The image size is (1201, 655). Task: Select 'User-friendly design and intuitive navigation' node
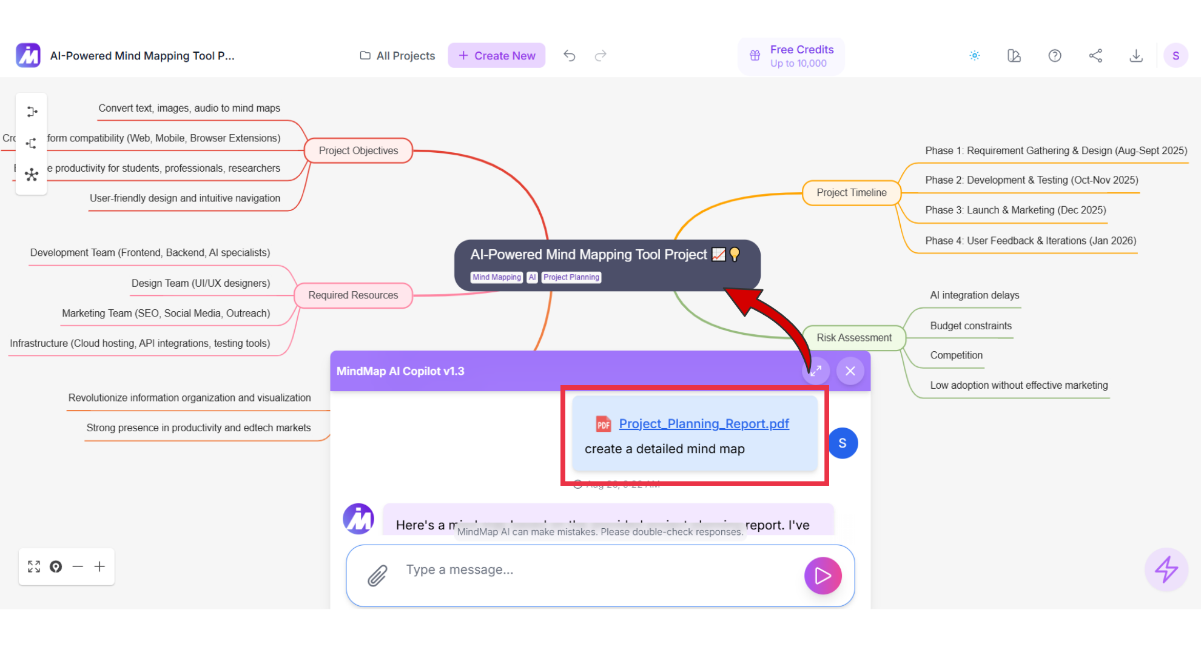(185, 198)
